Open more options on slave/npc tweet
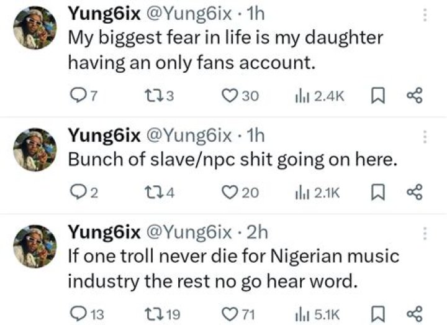447x325 pixels. tap(425, 137)
